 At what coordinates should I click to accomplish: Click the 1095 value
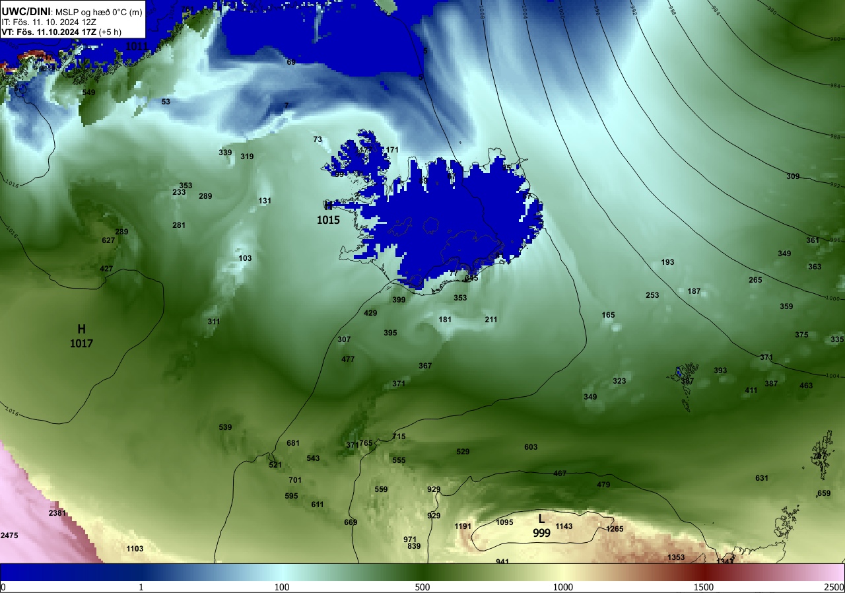coord(504,522)
